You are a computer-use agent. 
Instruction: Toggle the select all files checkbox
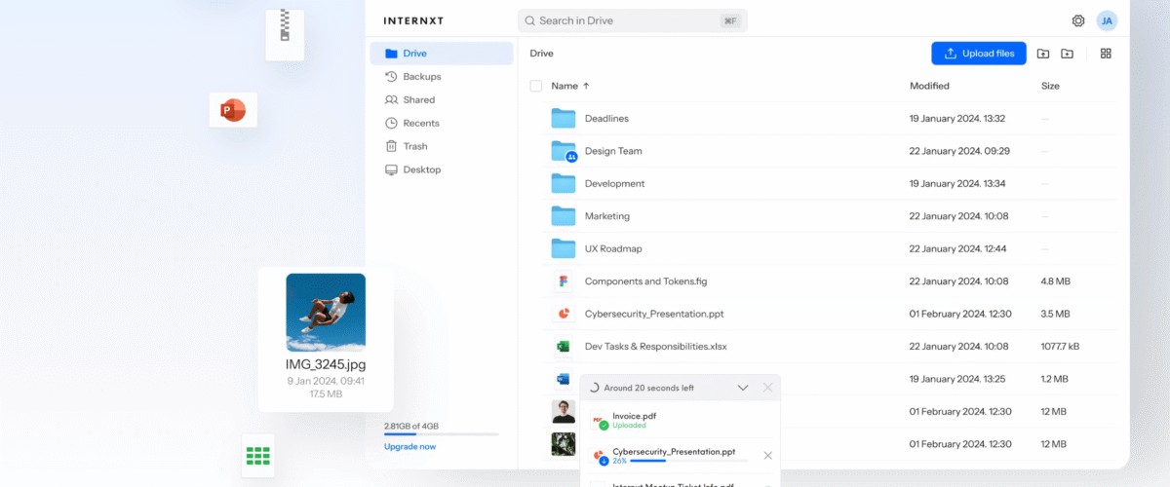point(535,86)
